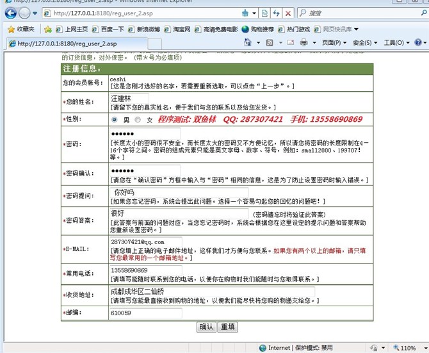Click the 邮编 postal code field

tap(146, 313)
